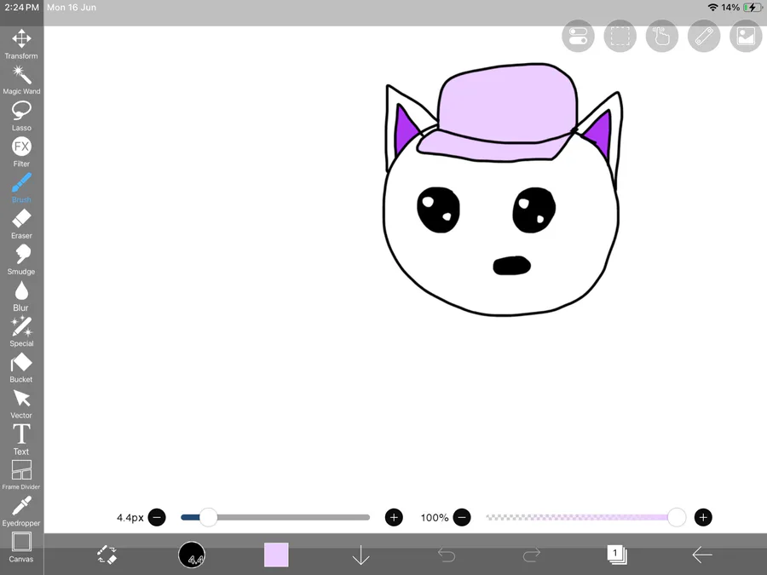Open the layers panel showing 1

pos(617,555)
